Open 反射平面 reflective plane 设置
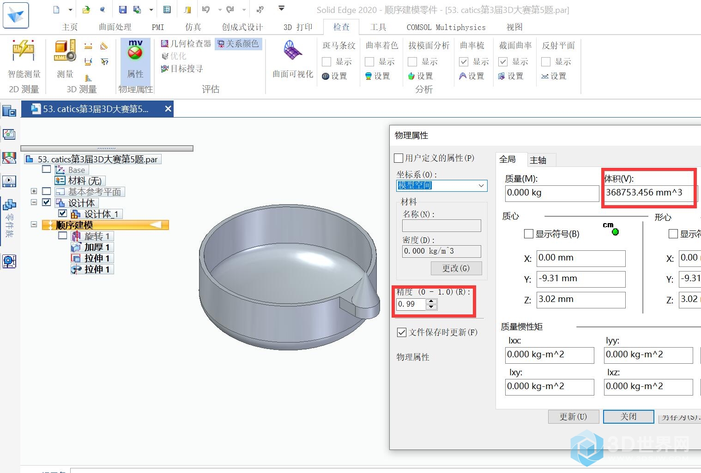 coord(554,76)
